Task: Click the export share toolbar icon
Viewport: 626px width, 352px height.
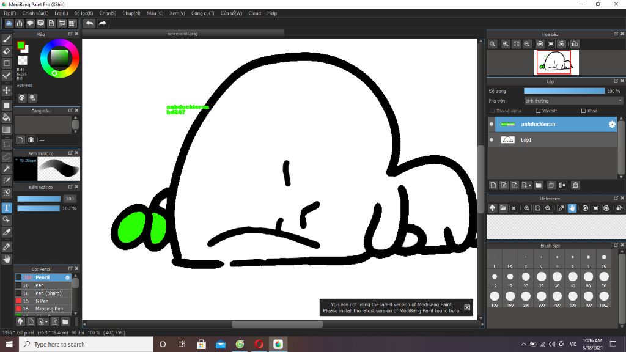Action: (x=20, y=23)
